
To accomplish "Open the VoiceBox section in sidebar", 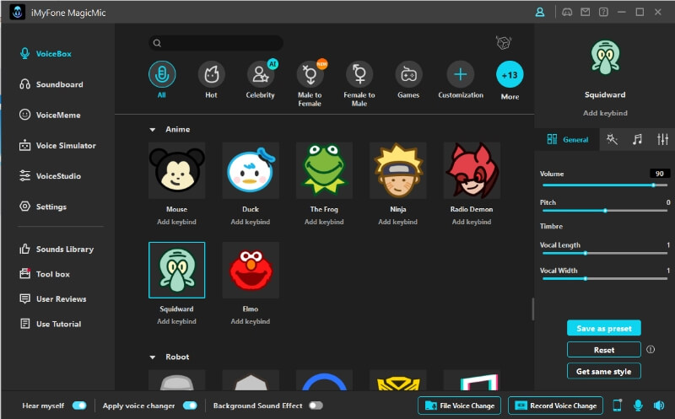I will [x=46, y=54].
